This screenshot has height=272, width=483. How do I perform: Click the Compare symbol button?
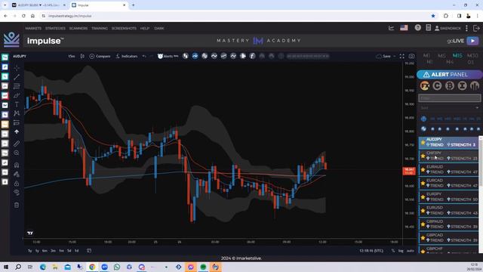click(x=100, y=56)
